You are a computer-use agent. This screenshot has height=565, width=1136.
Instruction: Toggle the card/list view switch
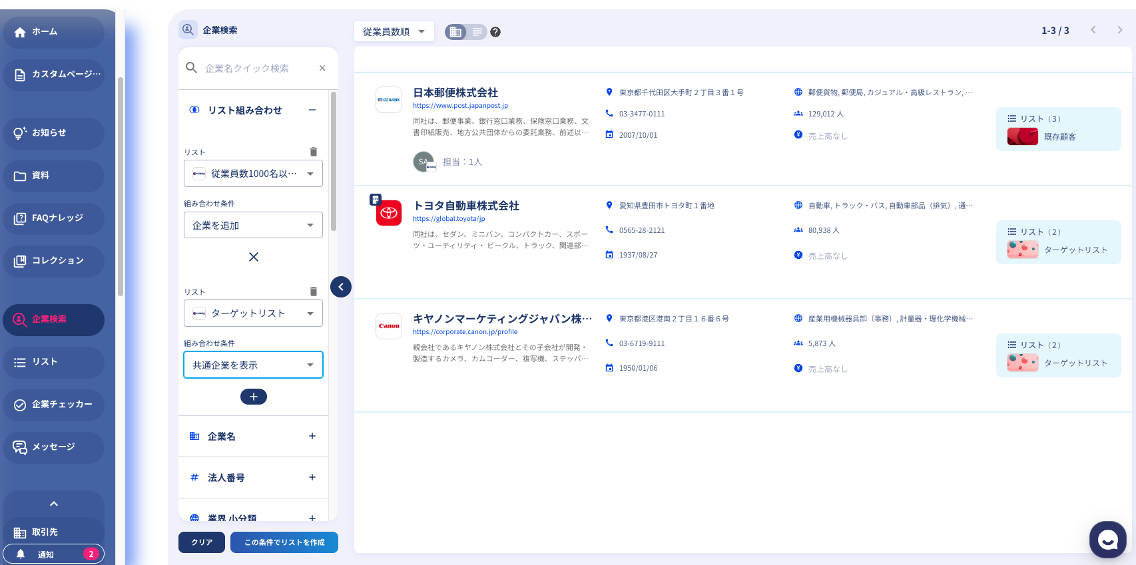pyautogui.click(x=466, y=31)
